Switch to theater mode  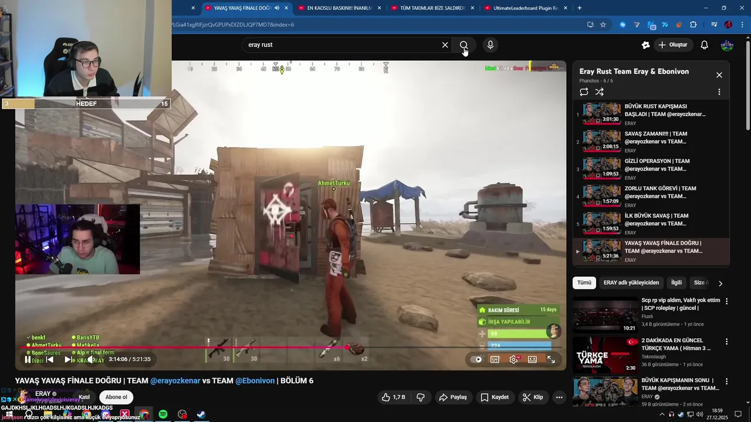tap(532, 360)
